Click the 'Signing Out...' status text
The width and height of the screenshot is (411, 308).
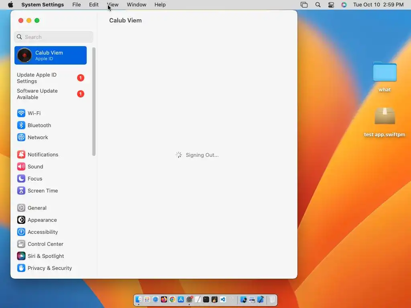tap(202, 155)
